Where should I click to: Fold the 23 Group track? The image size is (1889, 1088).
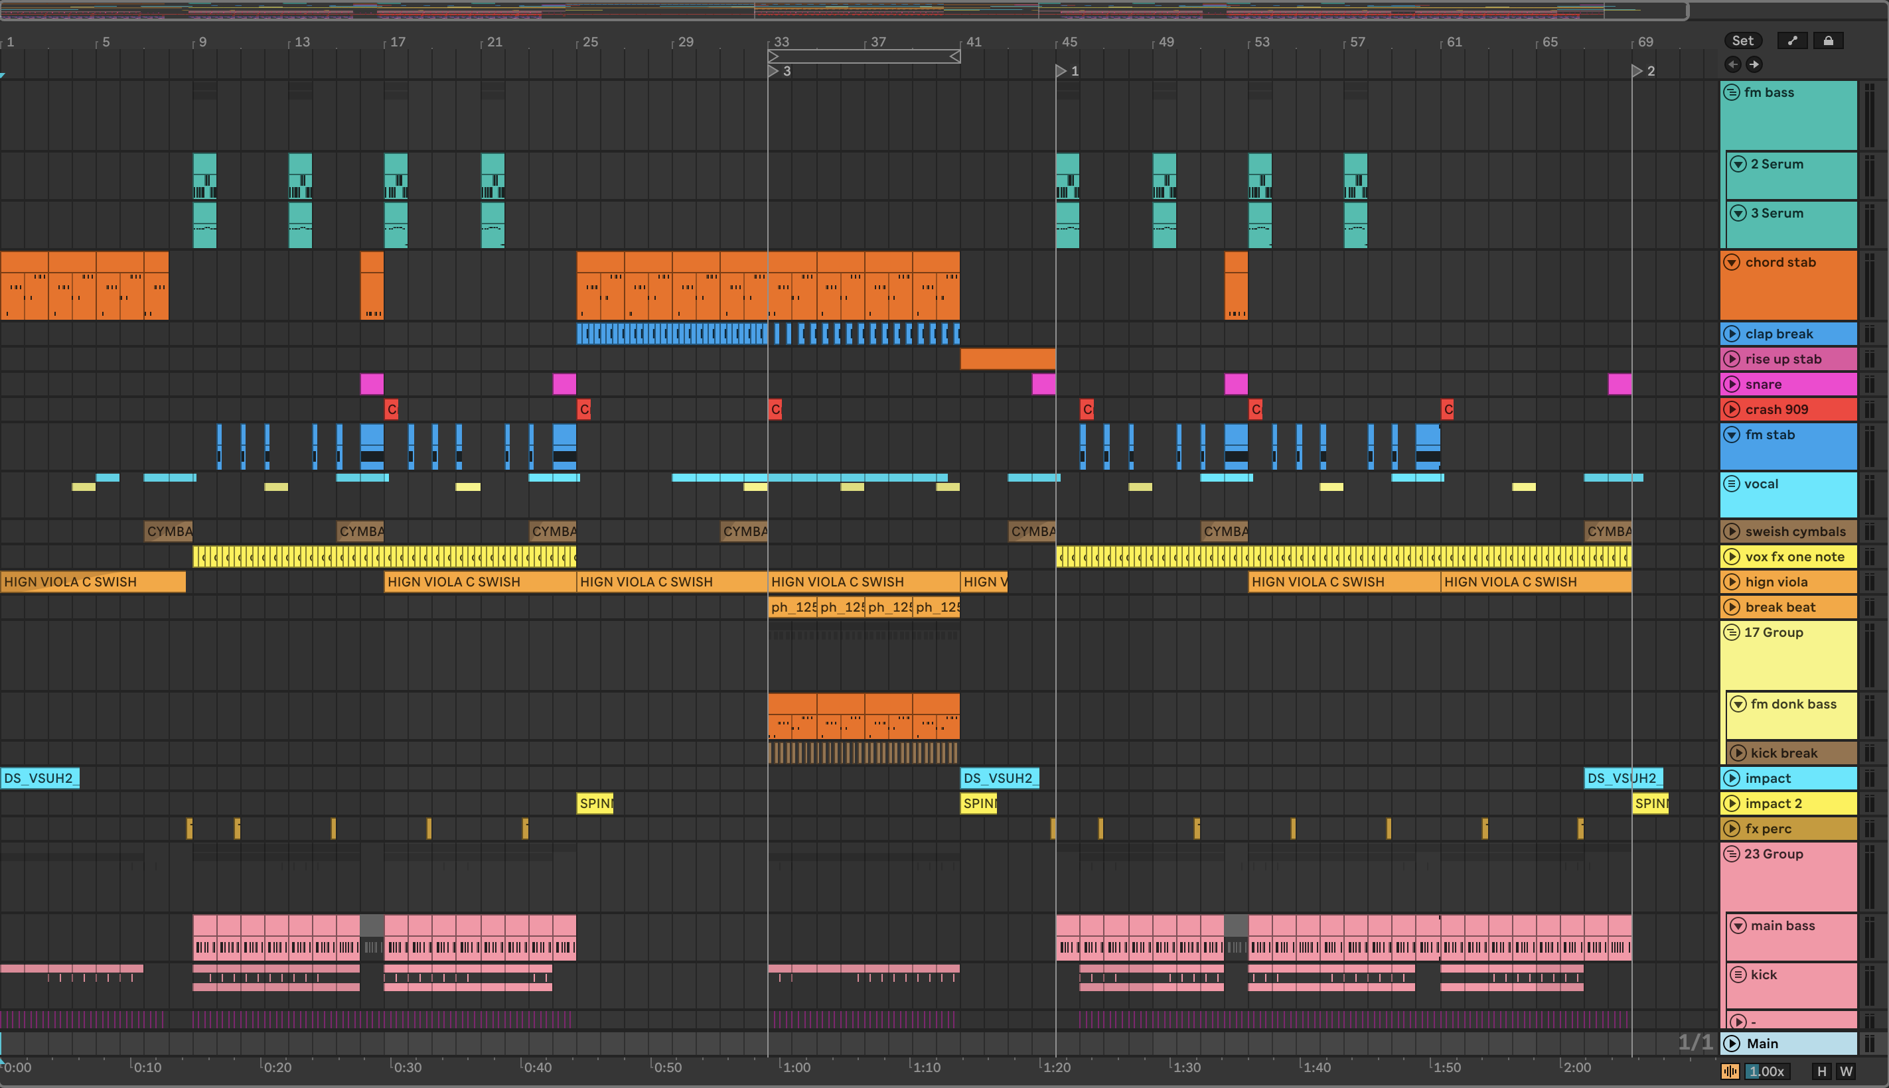[x=1731, y=854]
